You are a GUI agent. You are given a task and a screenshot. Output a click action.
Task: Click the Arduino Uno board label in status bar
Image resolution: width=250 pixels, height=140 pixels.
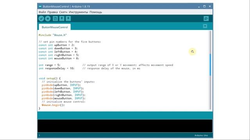(201, 135)
